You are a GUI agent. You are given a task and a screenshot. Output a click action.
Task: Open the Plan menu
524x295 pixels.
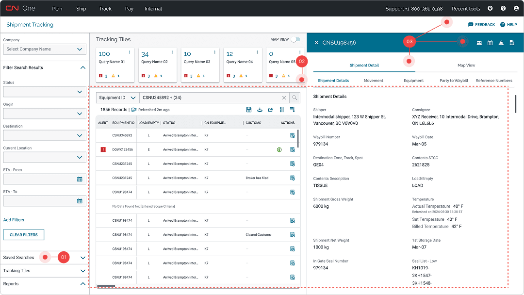click(x=57, y=9)
